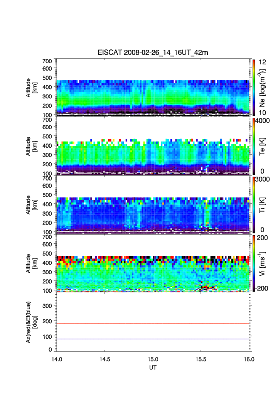The height and width of the screenshot is (410, 273).
Task: Click the 14.5 tick on UT axis
Action: (105, 359)
